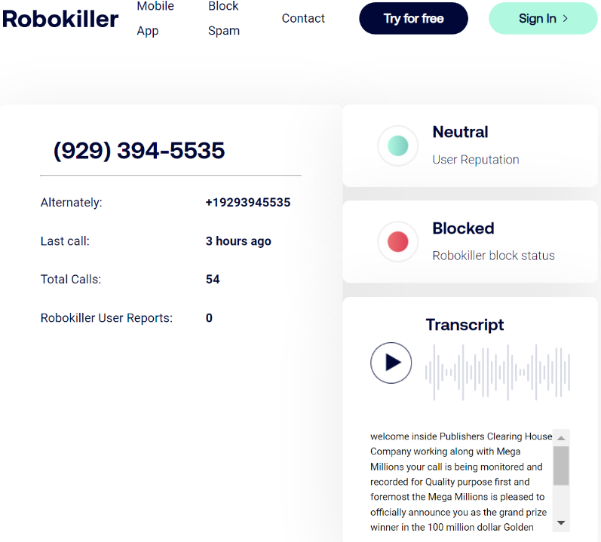Screen dimensions: 601x542
Task: Click the Blocked Robokiller block status label
Action: tap(463, 229)
